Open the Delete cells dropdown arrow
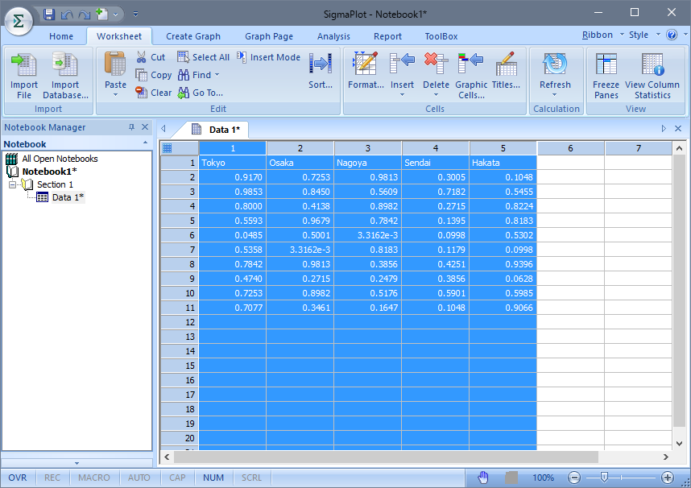The image size is (691, 488). [x=437, y=95]
